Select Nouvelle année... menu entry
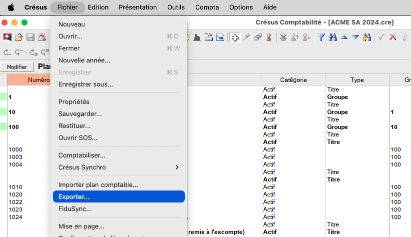The height and width of the screenshot is (237, 411). tap(119, 60)
